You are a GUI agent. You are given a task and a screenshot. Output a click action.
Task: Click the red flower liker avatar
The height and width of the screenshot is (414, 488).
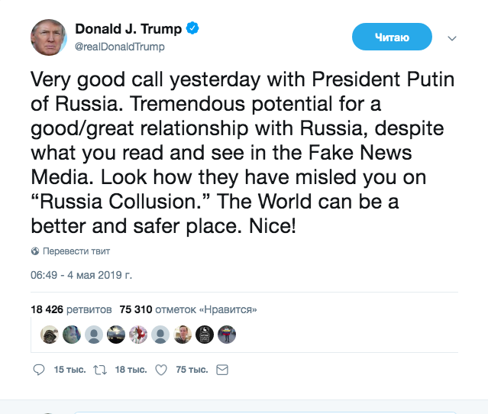coord(138,335)
